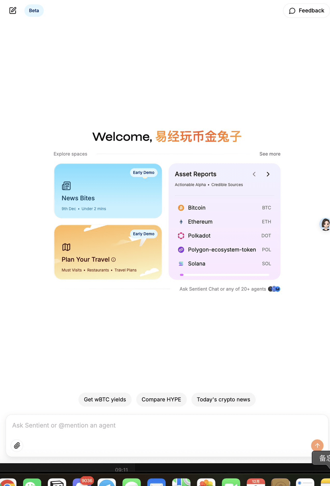330x486 pixels.
Task: Click the Bitcoin logo icon
Action: (181, 208)
